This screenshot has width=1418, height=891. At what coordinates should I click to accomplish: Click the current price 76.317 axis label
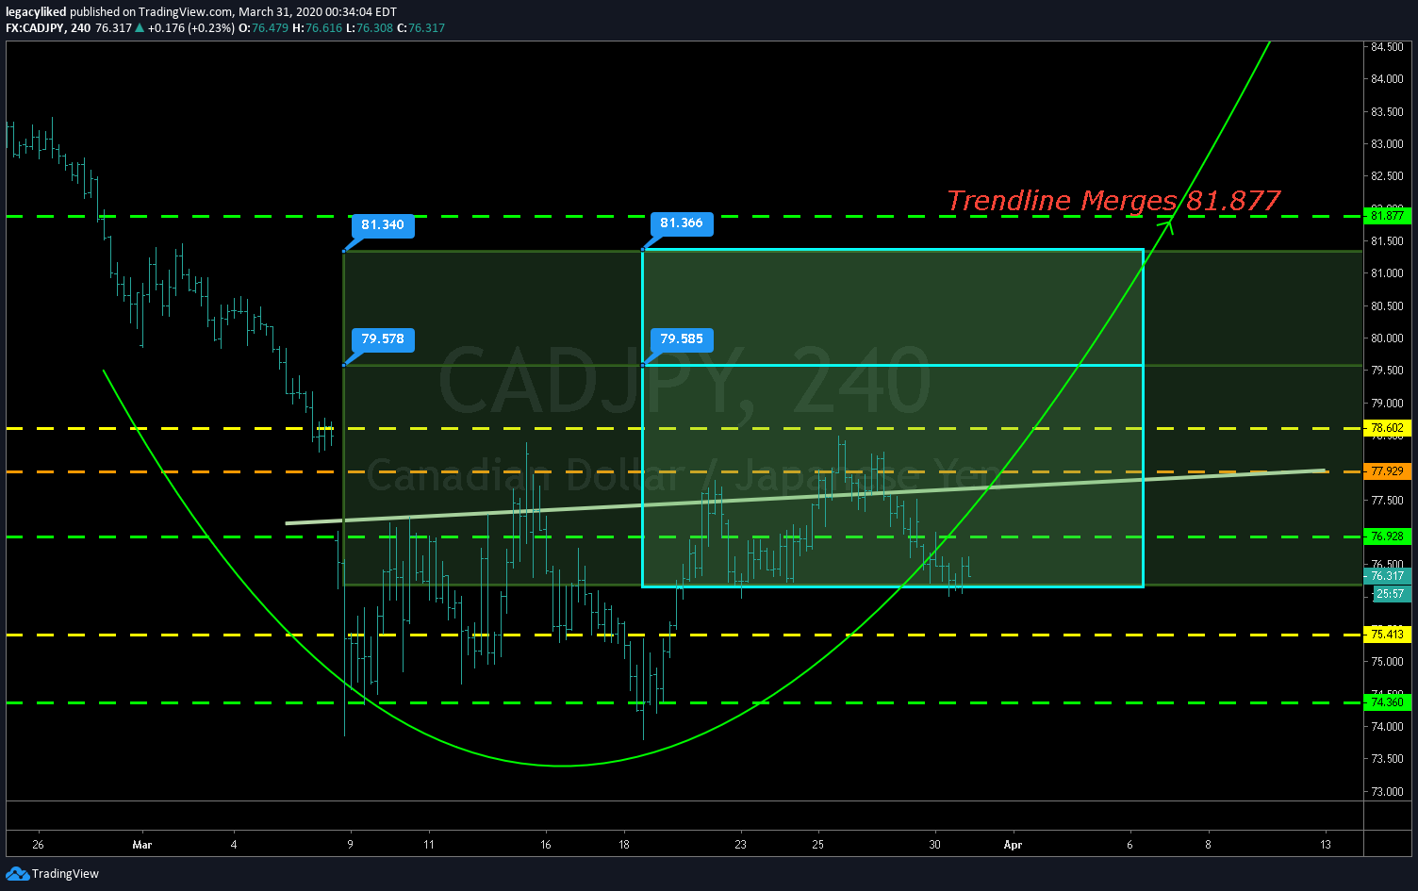click(1387, 576)
